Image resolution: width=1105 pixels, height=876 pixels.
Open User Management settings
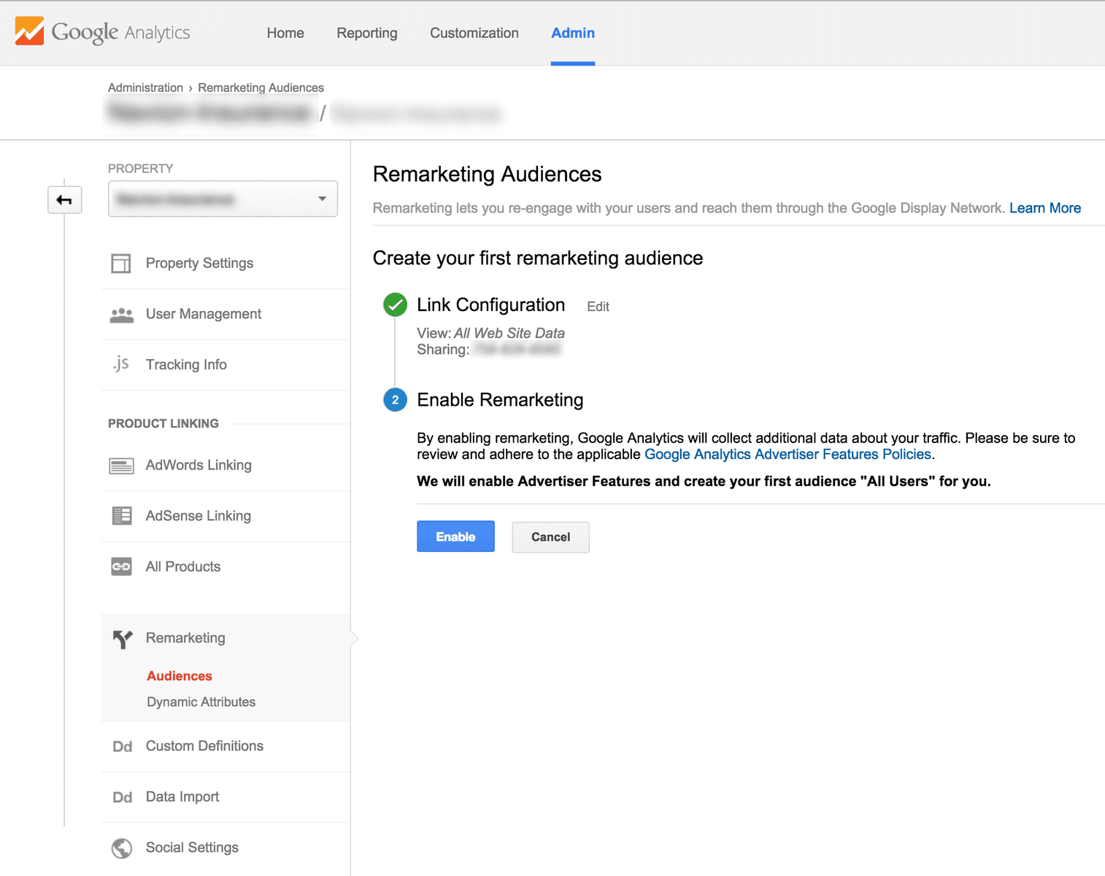coord(204,314)
